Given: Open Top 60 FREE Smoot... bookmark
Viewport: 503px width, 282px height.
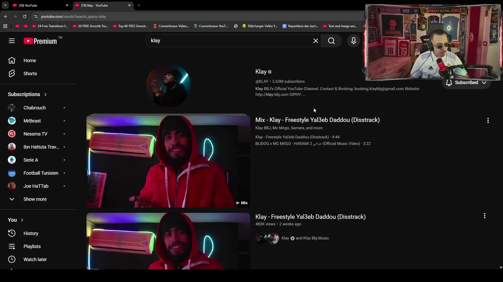Looking at the screenshot, I should [x=130, y=26].
